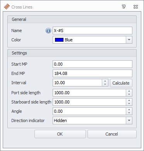Click the Name info icon
The width and height of the screenshot is (144, 151).
point(48,31)
